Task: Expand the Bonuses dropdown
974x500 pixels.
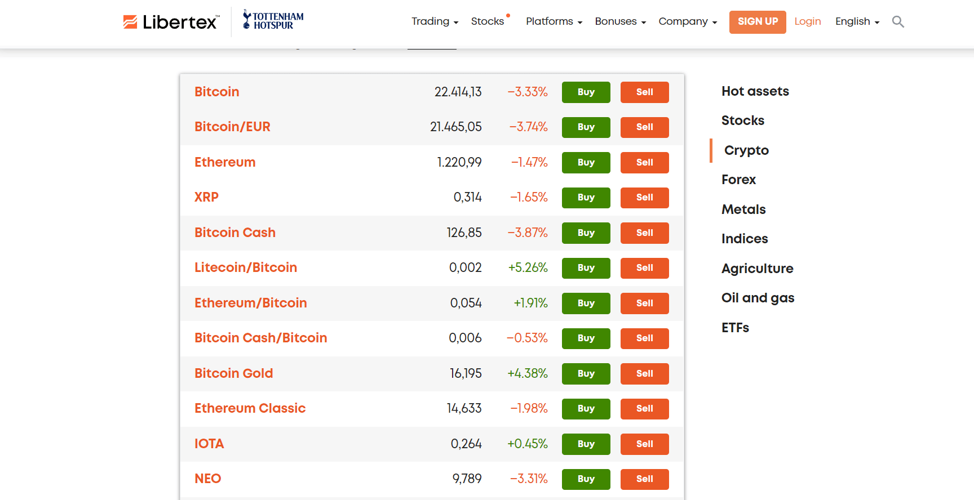Action: [x=620, y=21]
